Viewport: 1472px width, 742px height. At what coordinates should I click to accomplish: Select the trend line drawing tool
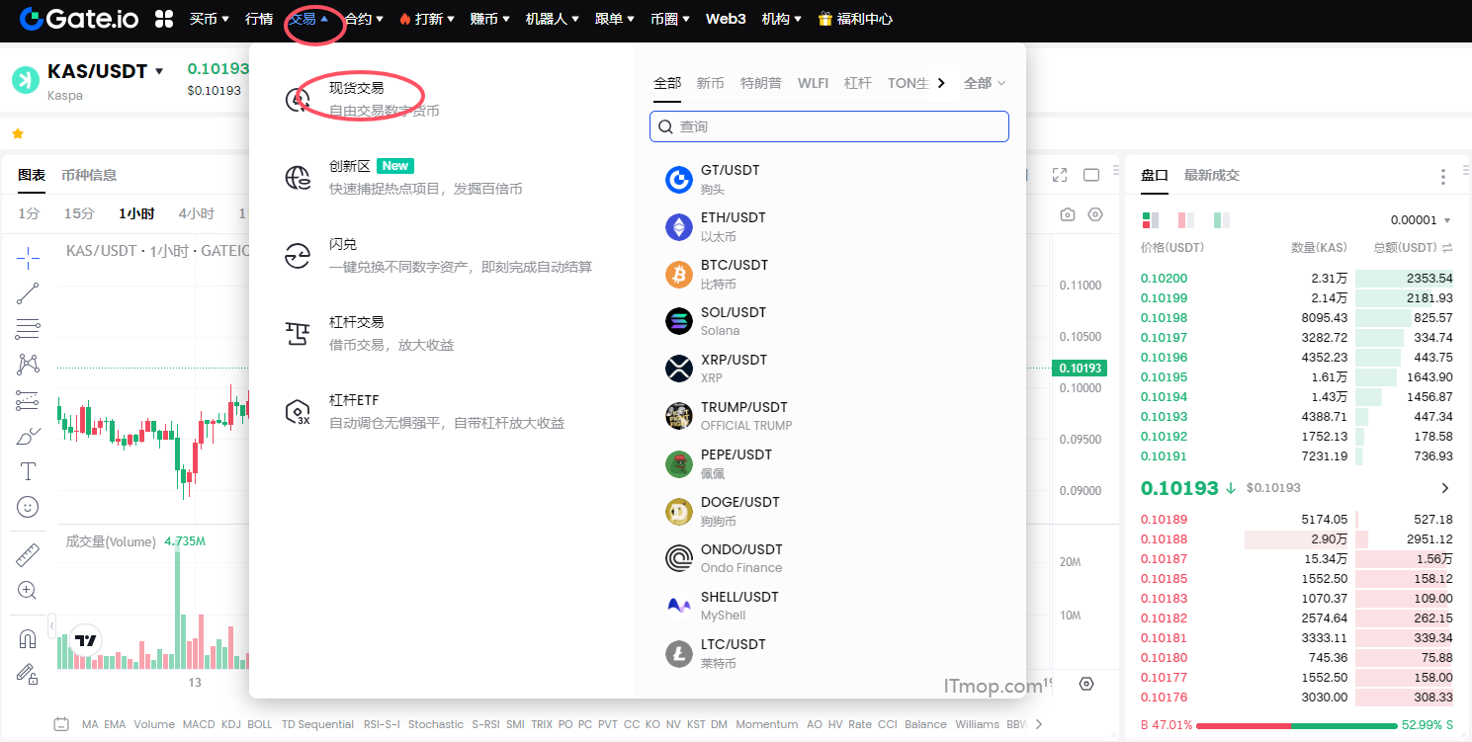coord(28,292)
